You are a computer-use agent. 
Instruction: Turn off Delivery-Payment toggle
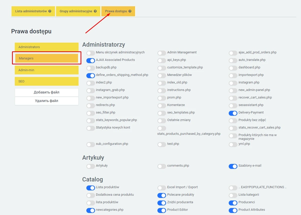click(233, 113)
